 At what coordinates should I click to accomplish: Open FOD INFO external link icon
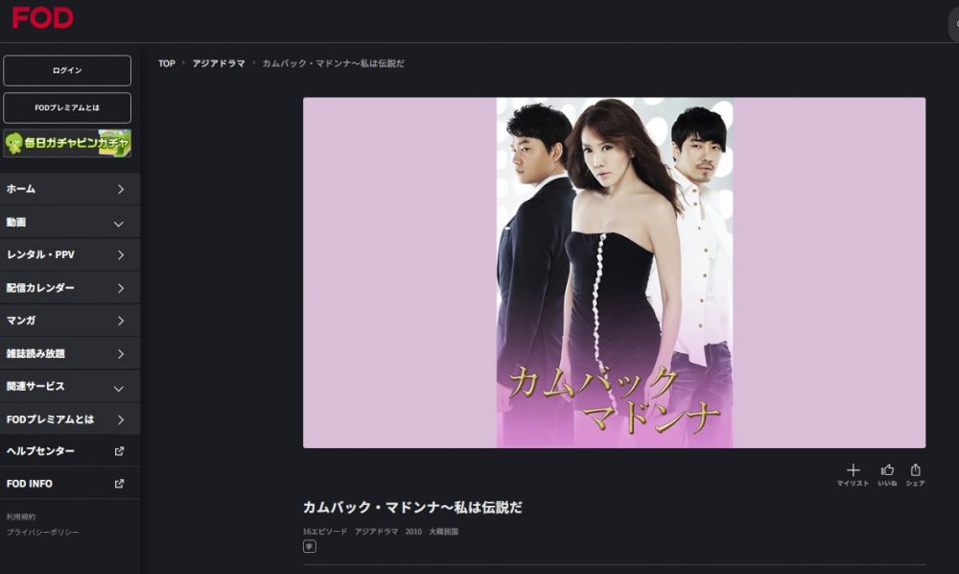(119, 484)
